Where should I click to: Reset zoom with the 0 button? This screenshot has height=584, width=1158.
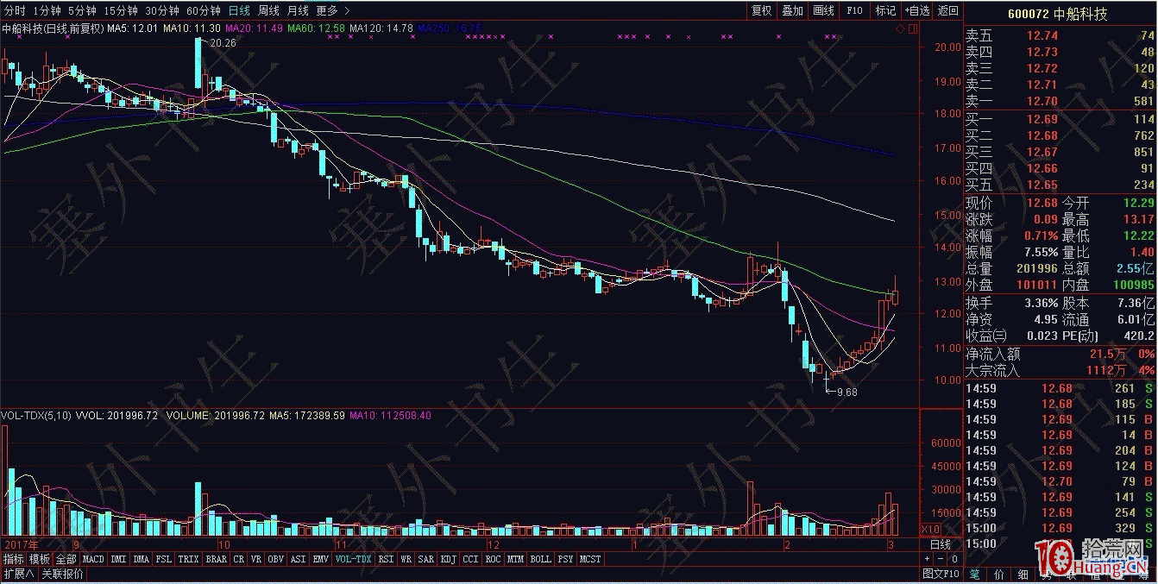pos(953,559)
